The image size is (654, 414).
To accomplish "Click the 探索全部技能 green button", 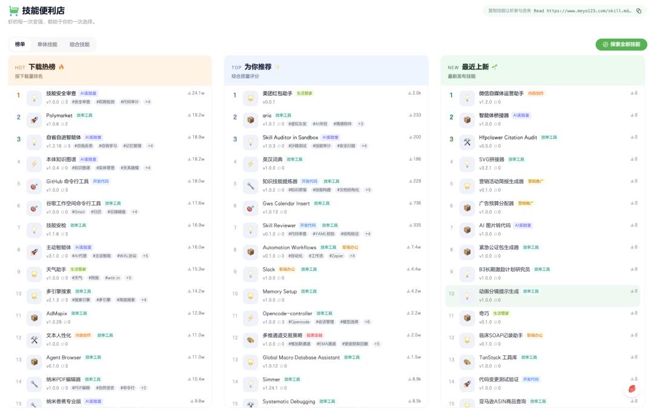I will [621, 44].
